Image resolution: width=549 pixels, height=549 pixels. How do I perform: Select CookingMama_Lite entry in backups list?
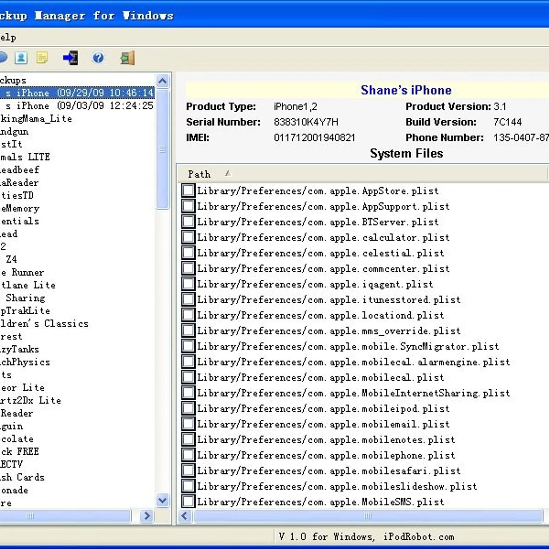(36, 119)
